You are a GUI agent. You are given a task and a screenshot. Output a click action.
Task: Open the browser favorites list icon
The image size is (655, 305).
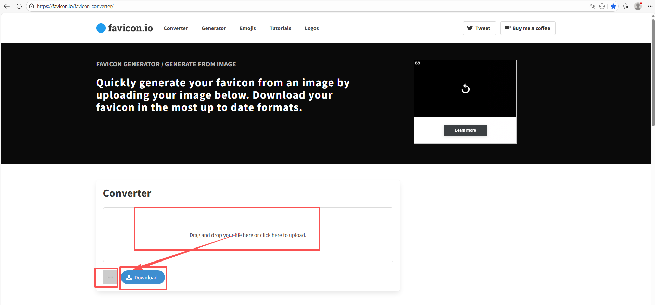point(626,6)
